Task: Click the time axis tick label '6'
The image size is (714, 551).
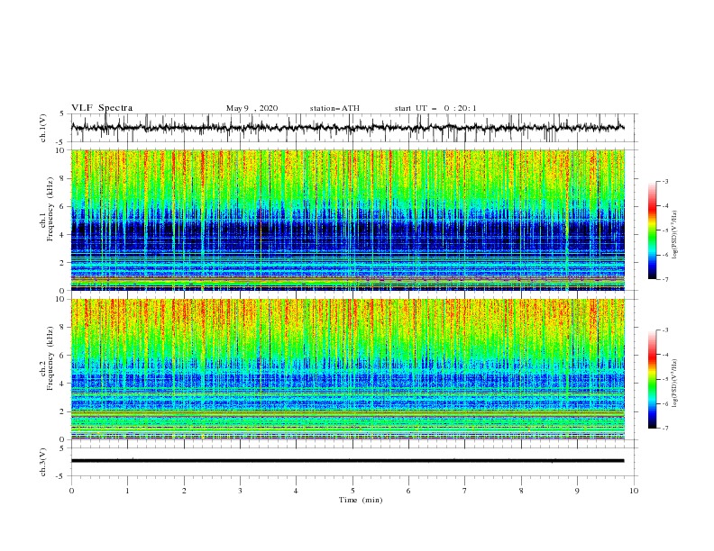Action: click(x=409, y=491)
